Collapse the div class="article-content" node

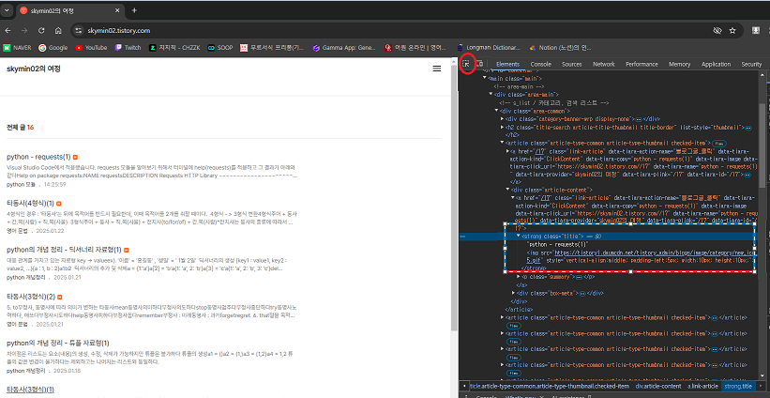(507, 190)
